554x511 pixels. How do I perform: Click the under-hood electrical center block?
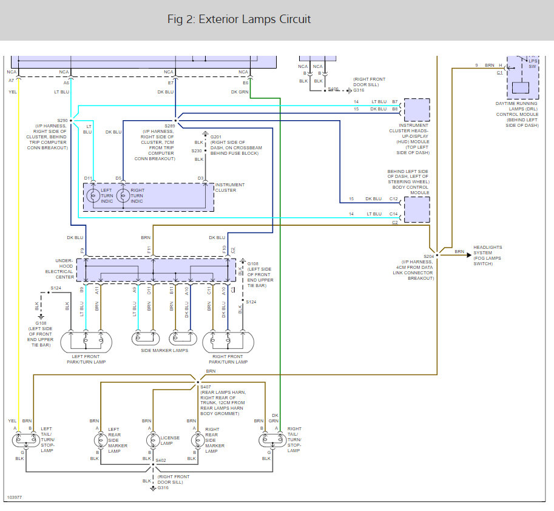[156, 270]
